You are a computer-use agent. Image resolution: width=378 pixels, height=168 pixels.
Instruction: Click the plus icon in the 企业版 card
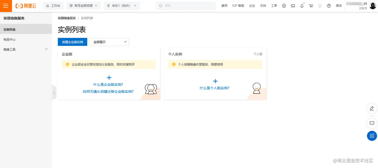(x=109, y=77)
